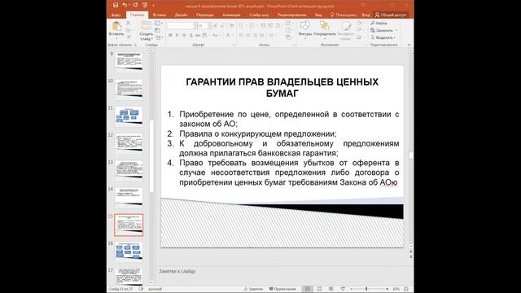
Task: Change the language via русский indicator
Action: pos(155,289)
